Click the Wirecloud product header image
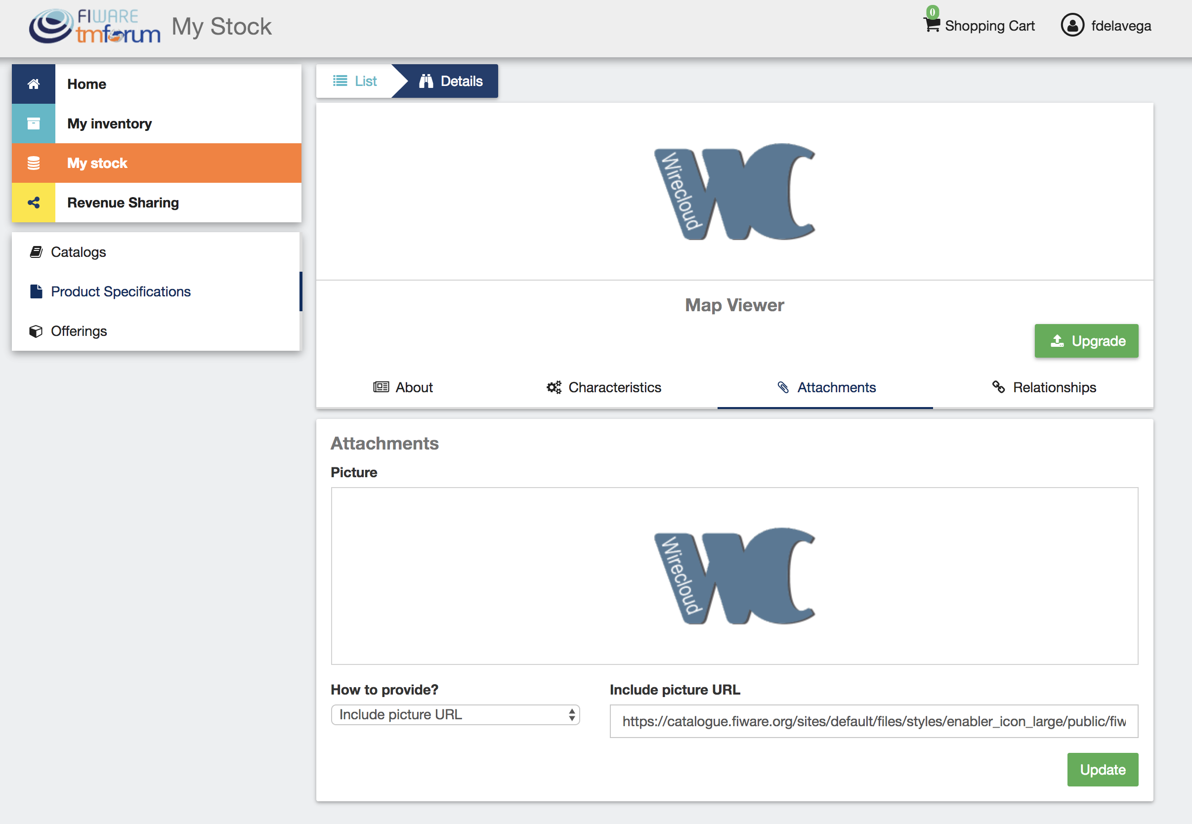 734,192
